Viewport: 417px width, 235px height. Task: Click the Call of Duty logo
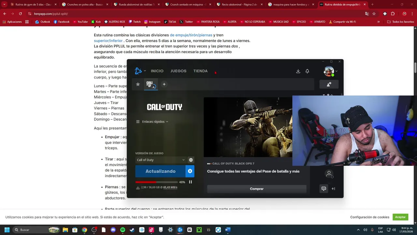(165, 107)
